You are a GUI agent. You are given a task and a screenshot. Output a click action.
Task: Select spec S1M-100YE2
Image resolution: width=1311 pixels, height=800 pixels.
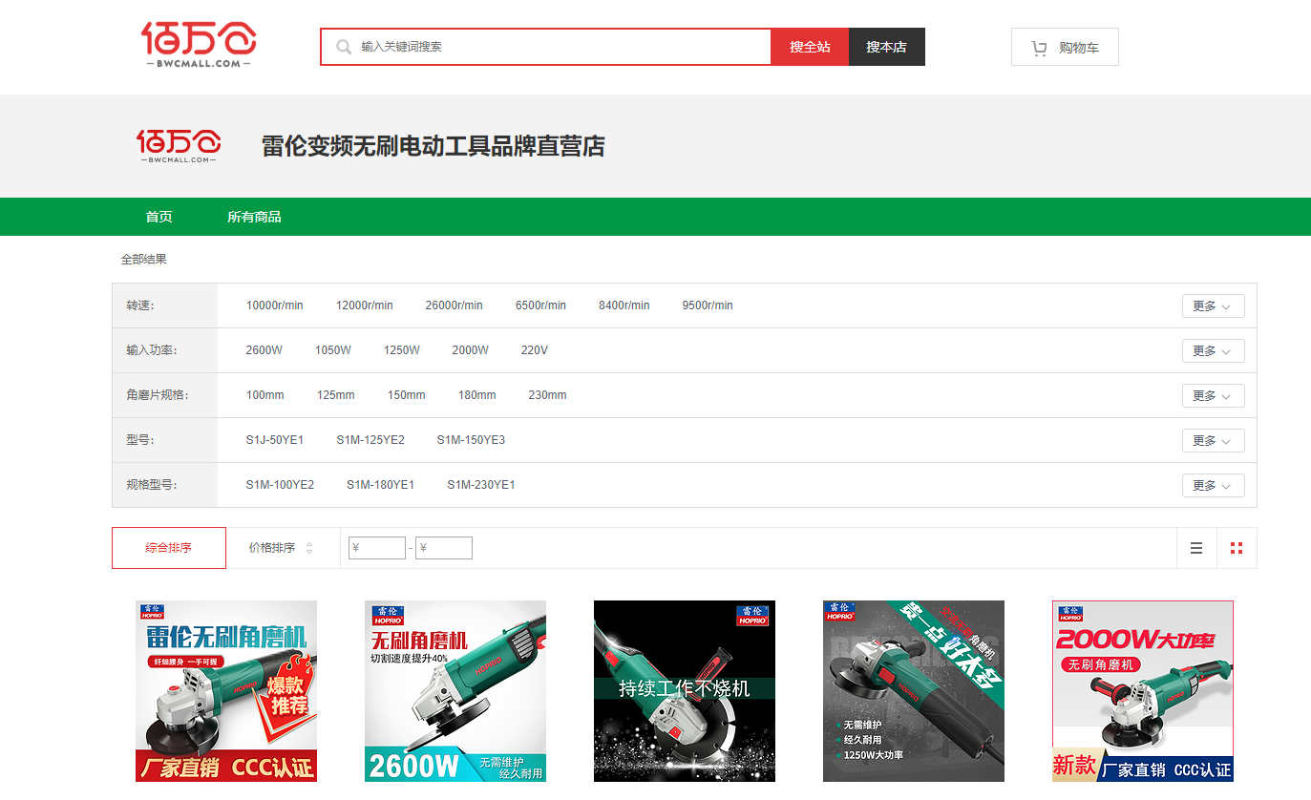[x=280, y=485]
